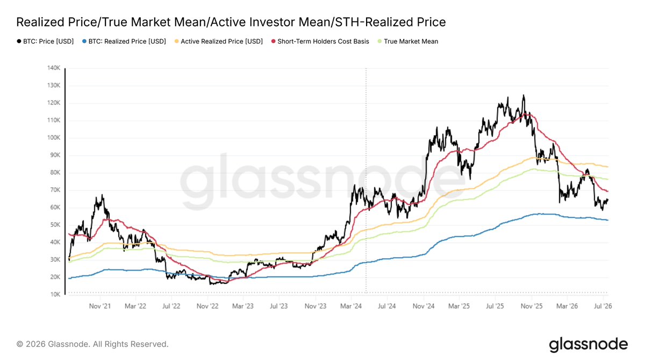This screenshot has width=645, height=363.
Task: Click the 10K y-axis label
Action: [55, 294]
